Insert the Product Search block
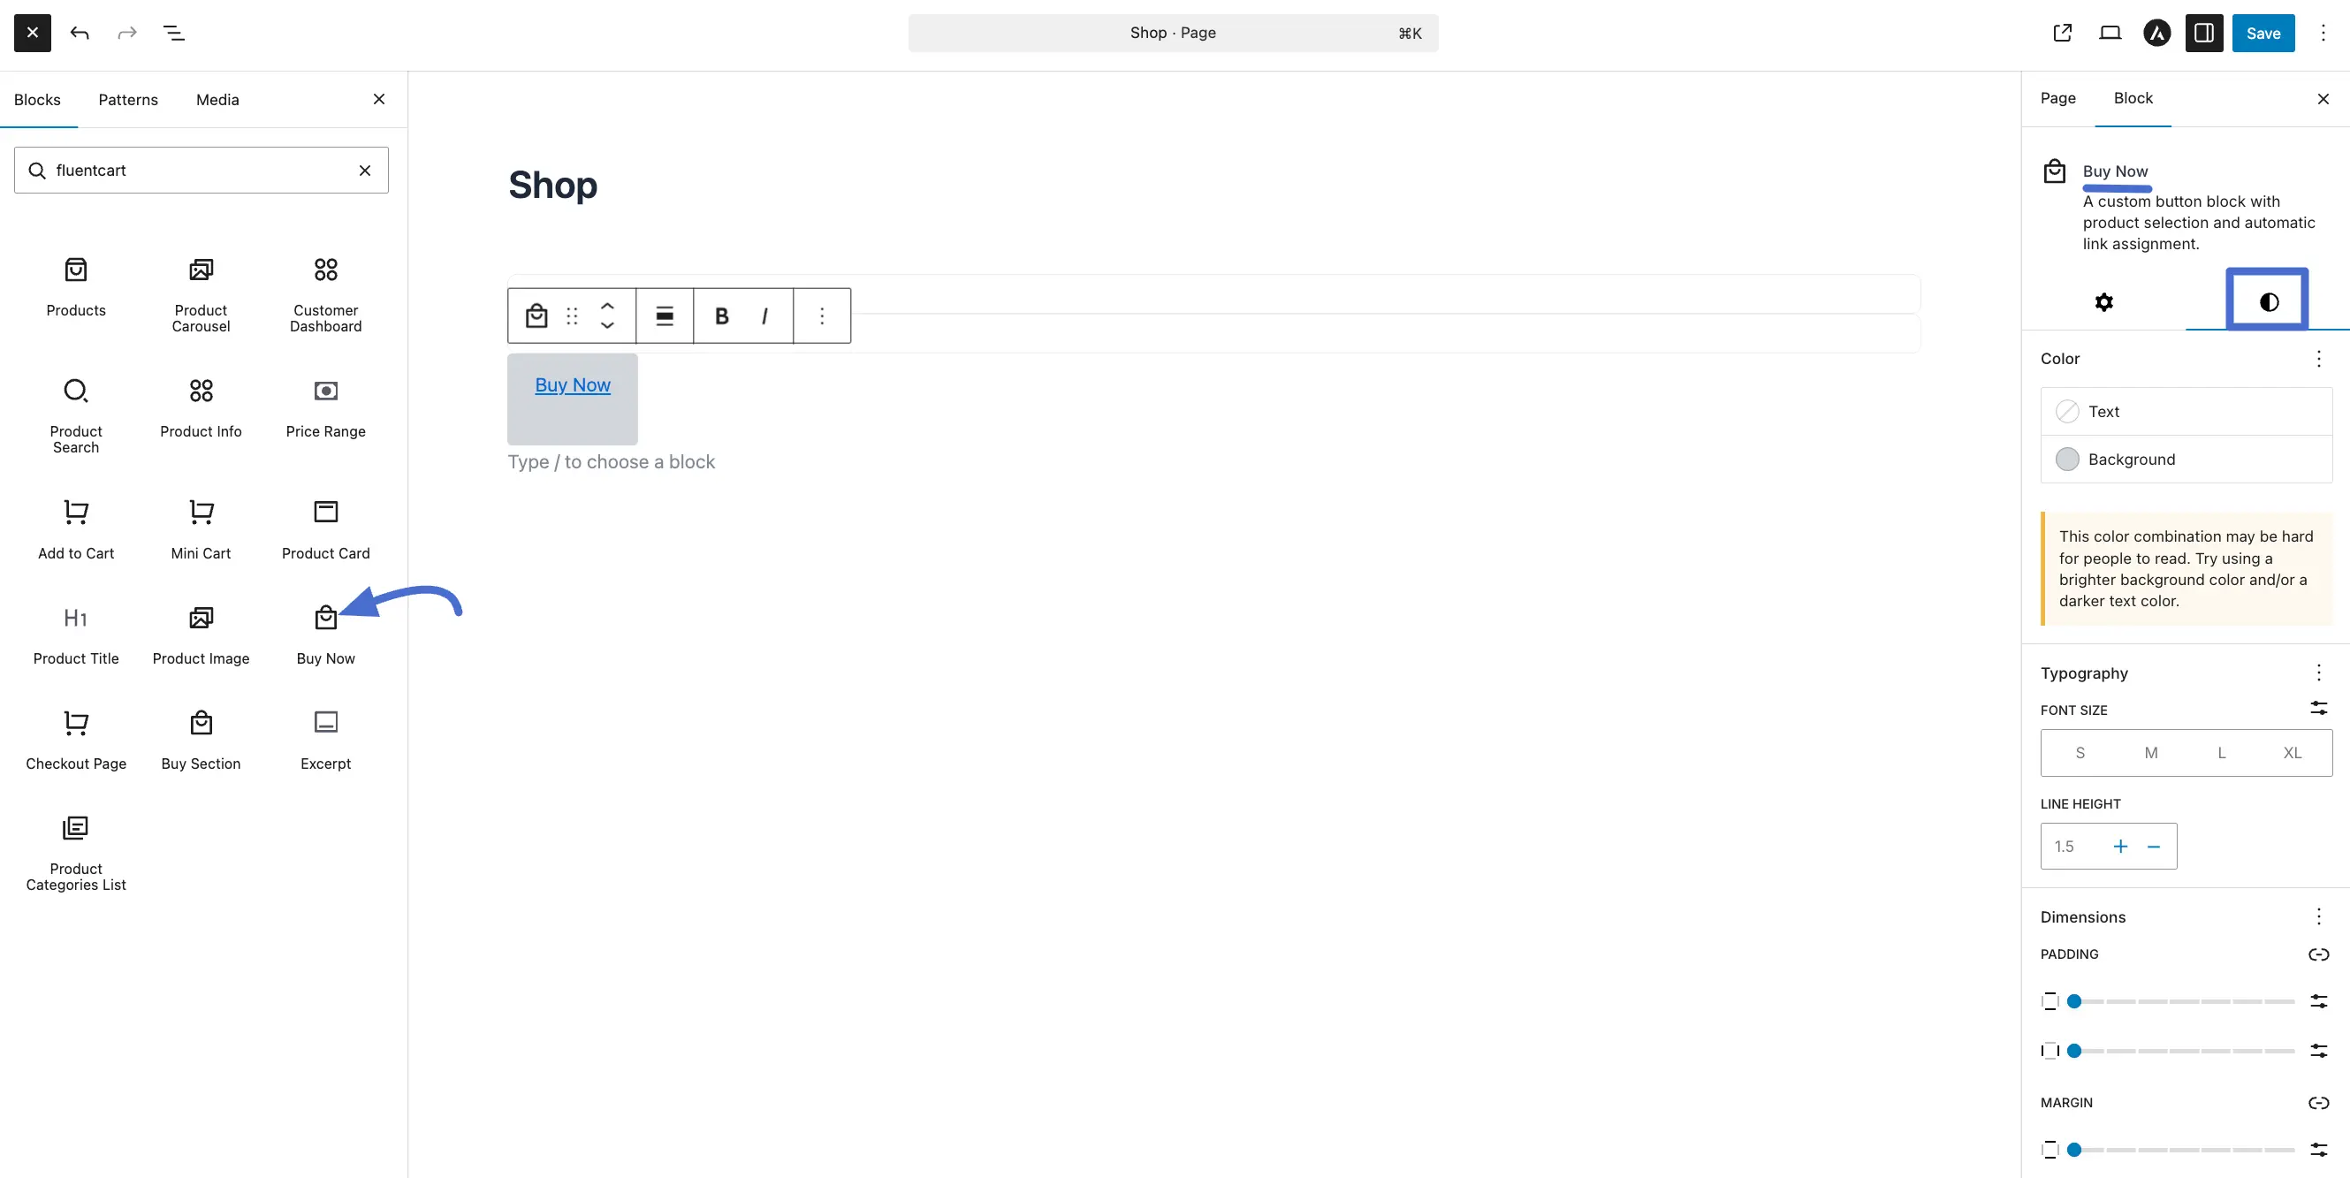Image resolution: width=2350 pixels, height=1178 pixels. click(76, 414)
